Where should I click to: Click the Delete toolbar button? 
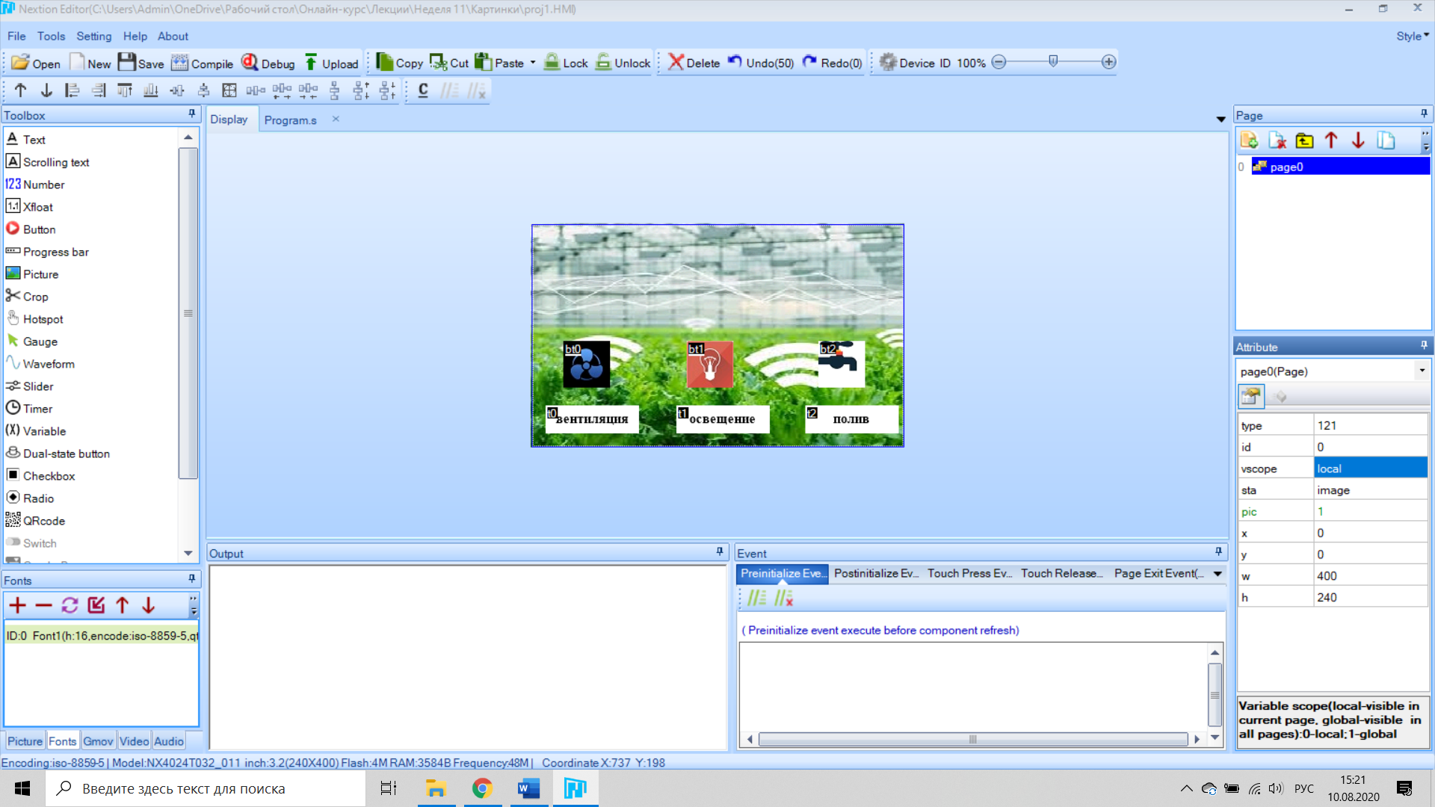(x=694, y=63)
